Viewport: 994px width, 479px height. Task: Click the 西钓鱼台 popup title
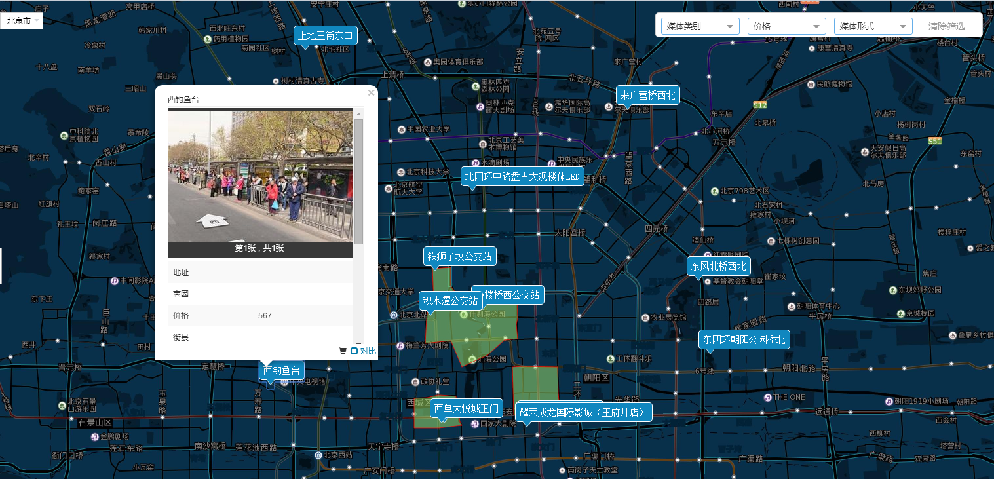[183, 100]
